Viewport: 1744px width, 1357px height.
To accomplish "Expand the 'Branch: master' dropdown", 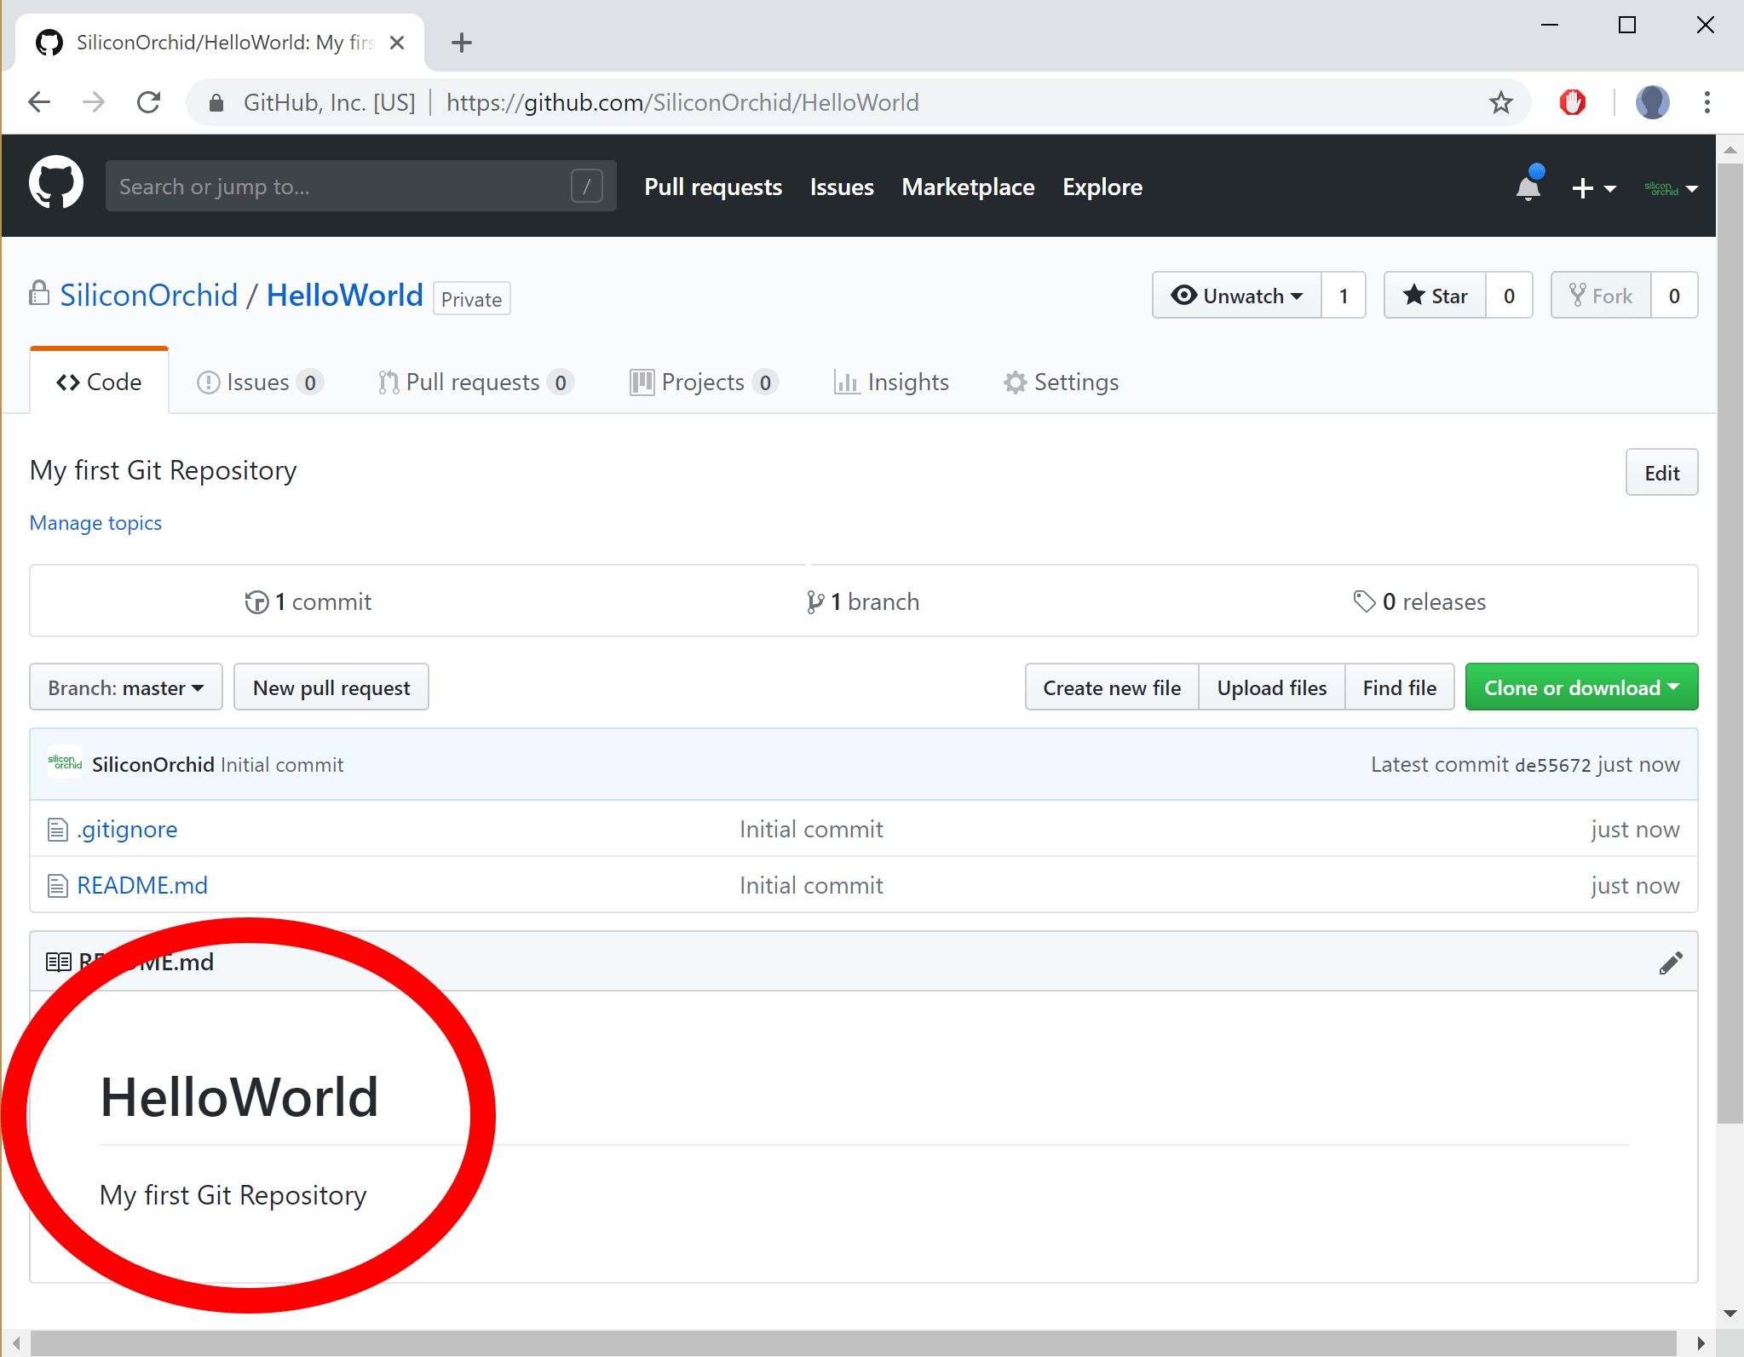I will tap(124, 687).
